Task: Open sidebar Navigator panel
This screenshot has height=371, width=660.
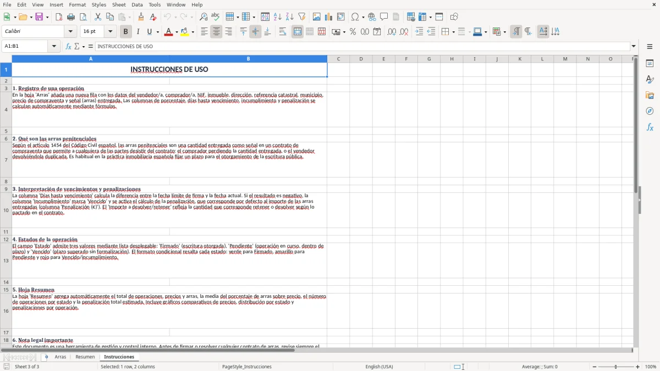Action: click(650, 111)
